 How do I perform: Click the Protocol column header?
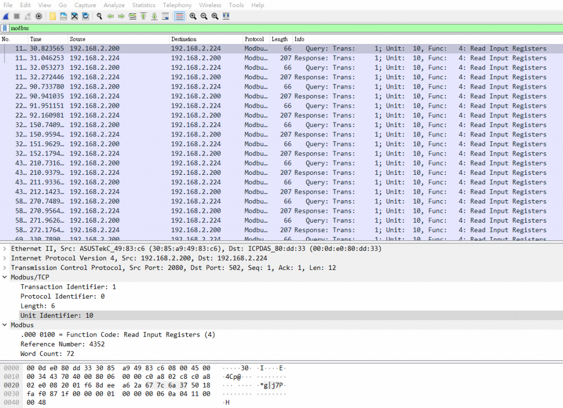pyautogui.click(x=254, y=40)
